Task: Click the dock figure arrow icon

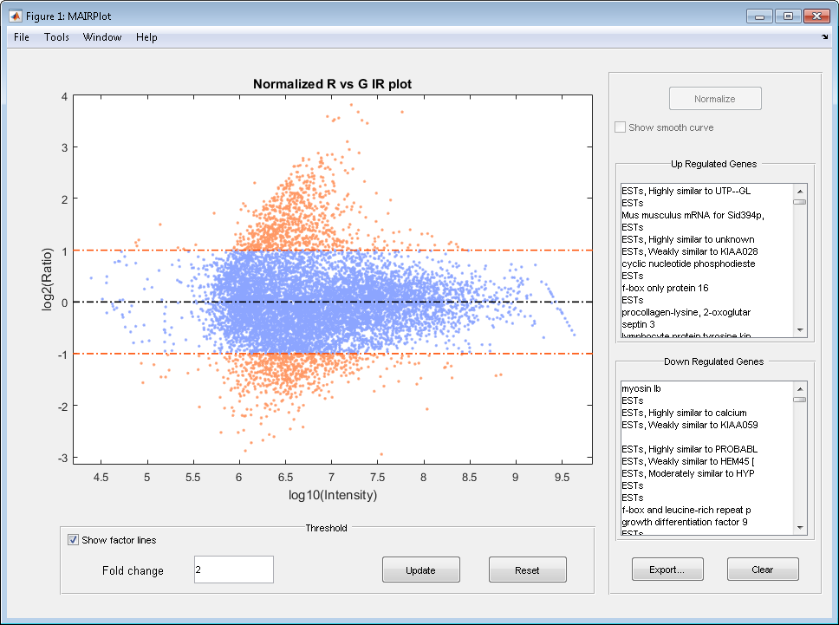Action: point(824,37)
